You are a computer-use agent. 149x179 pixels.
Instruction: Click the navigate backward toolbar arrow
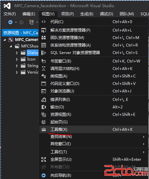10,22
